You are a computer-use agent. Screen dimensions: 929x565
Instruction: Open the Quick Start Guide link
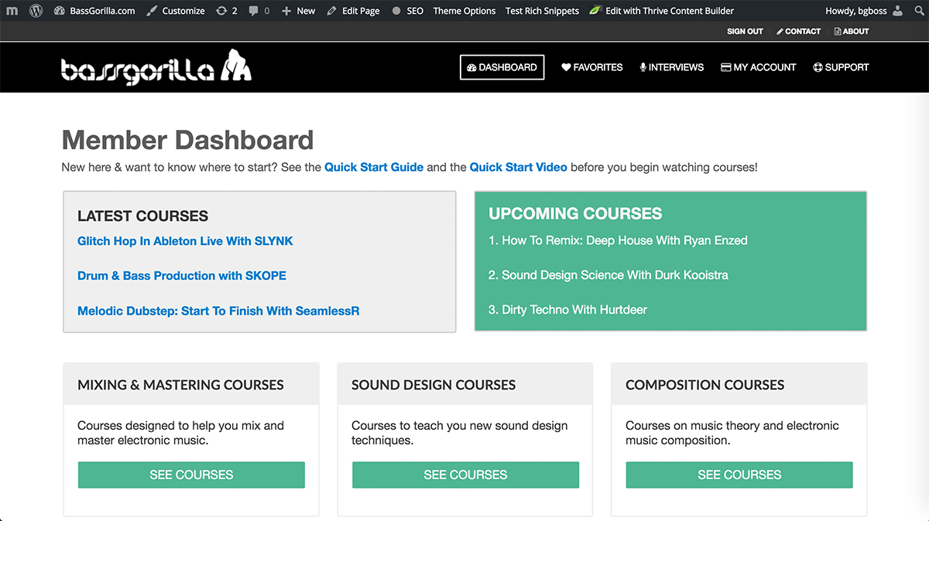[374, 167]
